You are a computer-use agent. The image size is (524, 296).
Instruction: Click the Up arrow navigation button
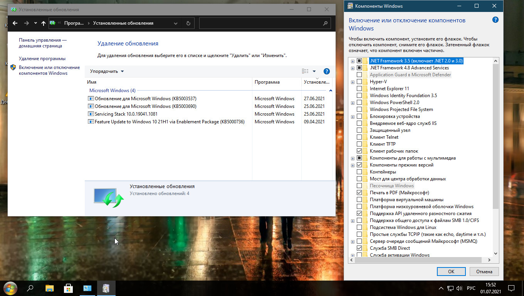(44, 23)
